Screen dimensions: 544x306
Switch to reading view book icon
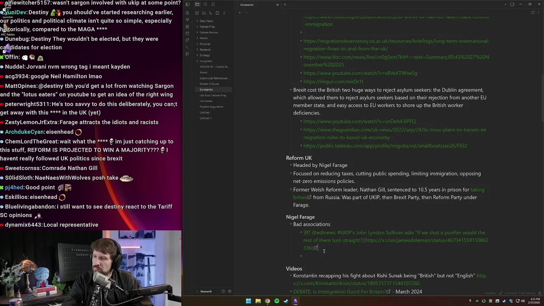533,13
